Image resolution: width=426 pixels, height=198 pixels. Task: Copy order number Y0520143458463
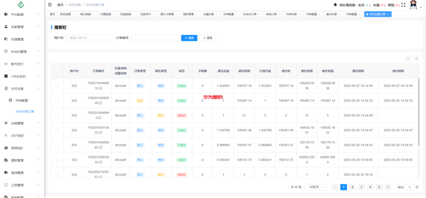point(100,147)
